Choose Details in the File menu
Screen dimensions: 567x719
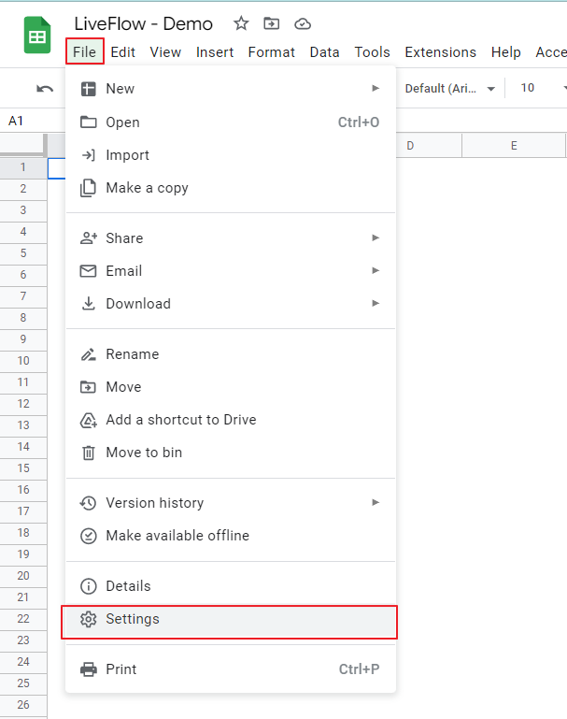231,586
